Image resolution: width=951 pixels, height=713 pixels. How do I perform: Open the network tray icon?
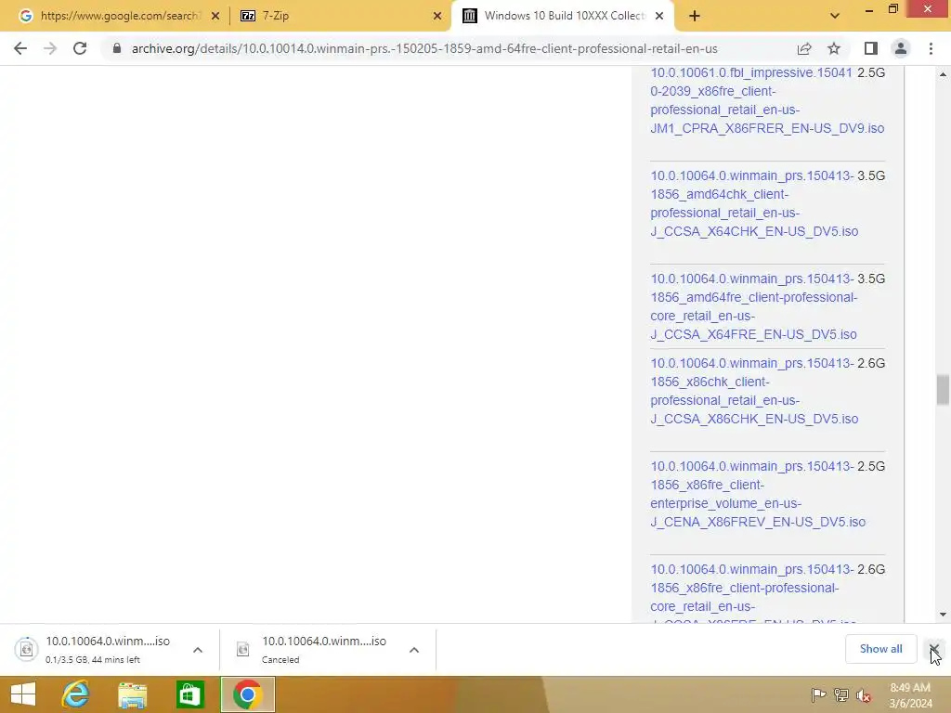coord(841,694)
